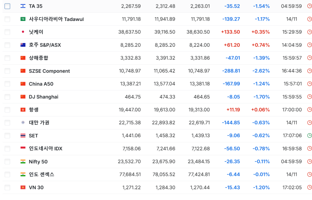Open the 닛케이 index link
The width and height of the screenshot is (312, 200).
coord(36,32)
